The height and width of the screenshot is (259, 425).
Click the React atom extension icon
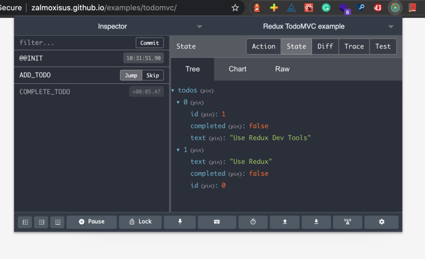coord(308,8)
